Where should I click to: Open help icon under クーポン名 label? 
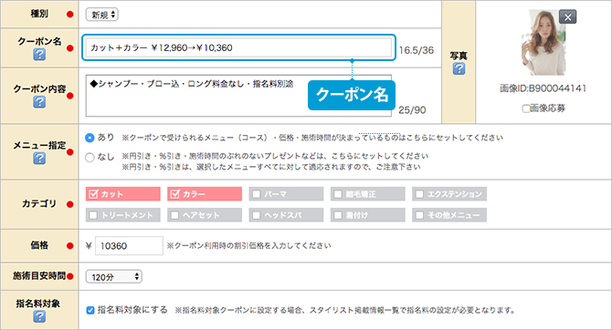(x=39, y=55)
